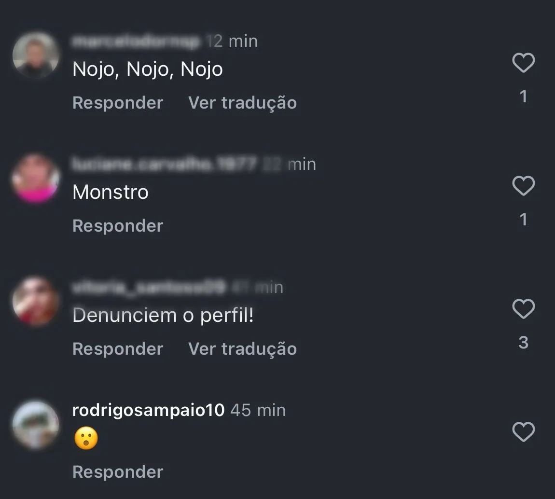
Task: Open avatar next to "Denunciem o perfil!"
Action: click(x=35, y=302)
